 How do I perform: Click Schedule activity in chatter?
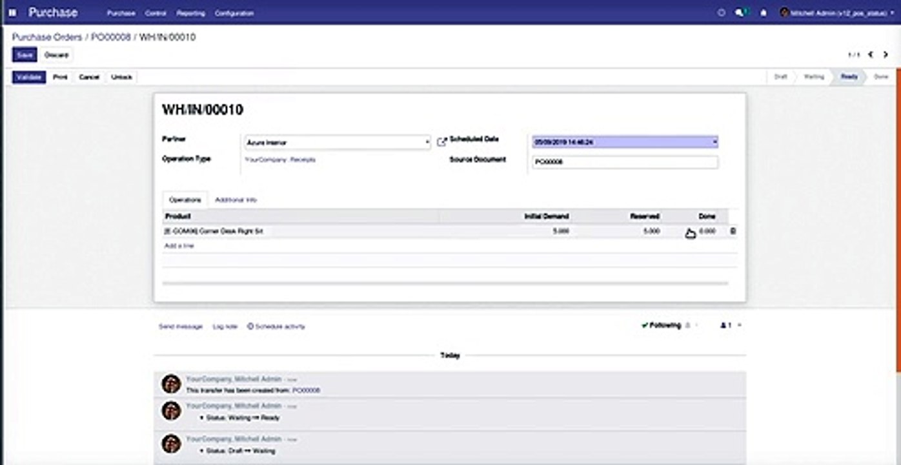tap(276, 327)
